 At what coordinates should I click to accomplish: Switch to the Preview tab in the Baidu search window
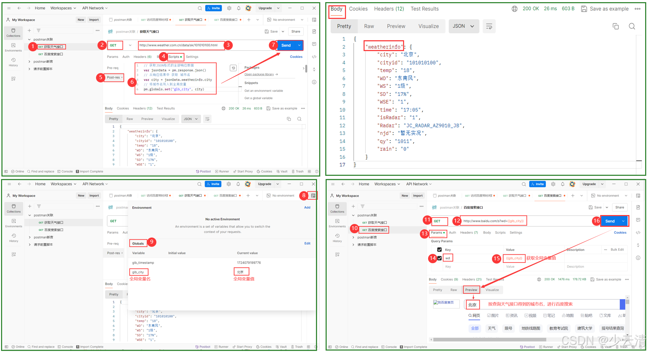coord(471,290)
